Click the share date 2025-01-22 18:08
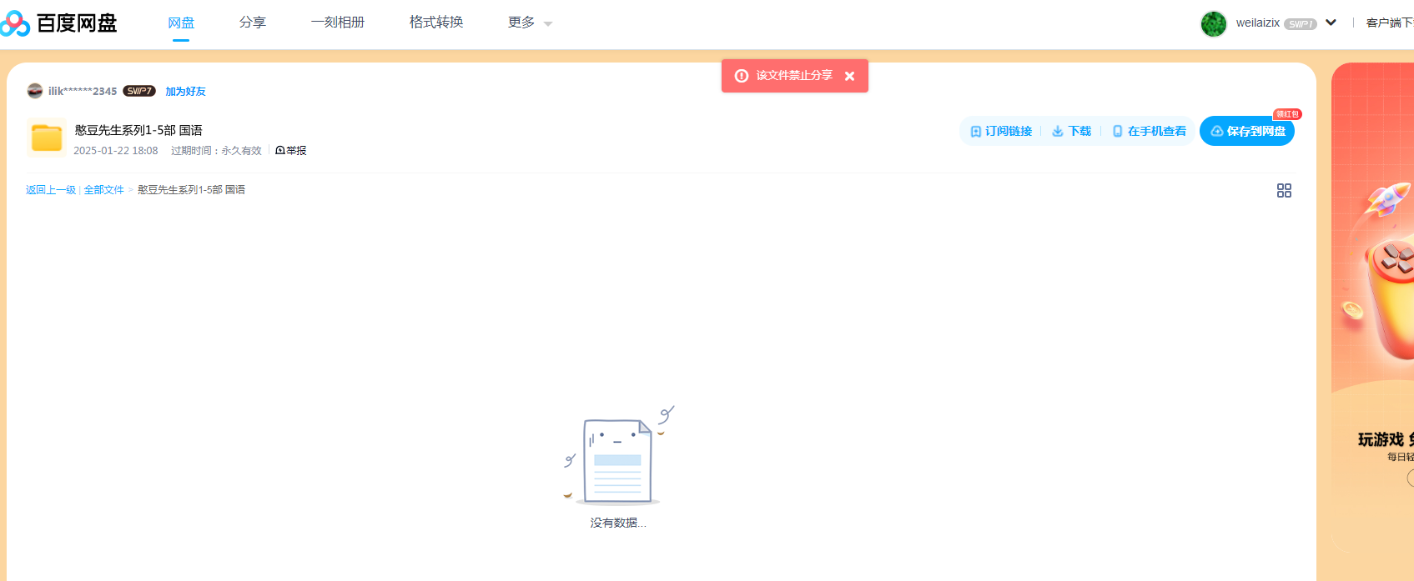 pos(116,151)
